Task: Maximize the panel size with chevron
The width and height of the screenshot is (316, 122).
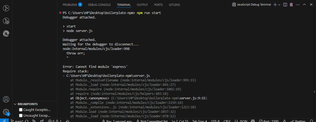Action: click(304, 5)
